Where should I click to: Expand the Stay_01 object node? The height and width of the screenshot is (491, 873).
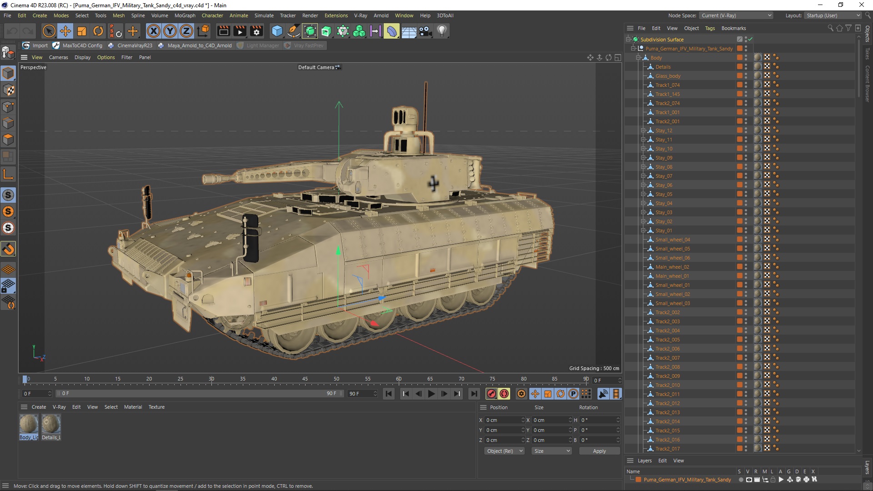(x=643, y=230)
